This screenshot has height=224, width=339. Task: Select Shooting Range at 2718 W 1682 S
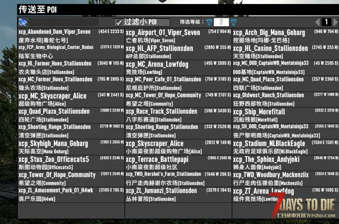71,131
